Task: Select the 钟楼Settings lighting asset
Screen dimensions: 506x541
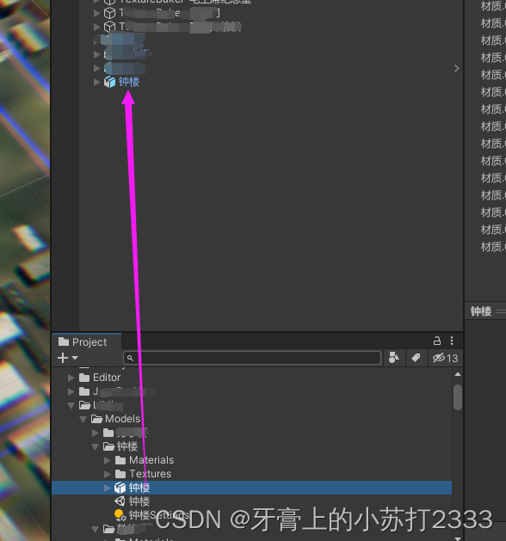Action: (x=159, y=515)
